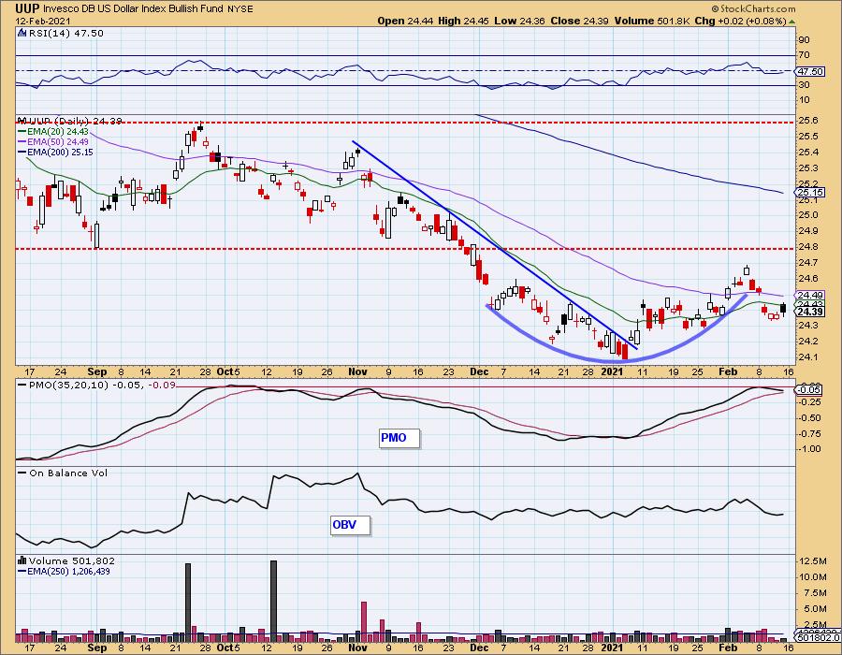Click the NYSE exchange label
842x655 pixels.
tap(240, 9)
